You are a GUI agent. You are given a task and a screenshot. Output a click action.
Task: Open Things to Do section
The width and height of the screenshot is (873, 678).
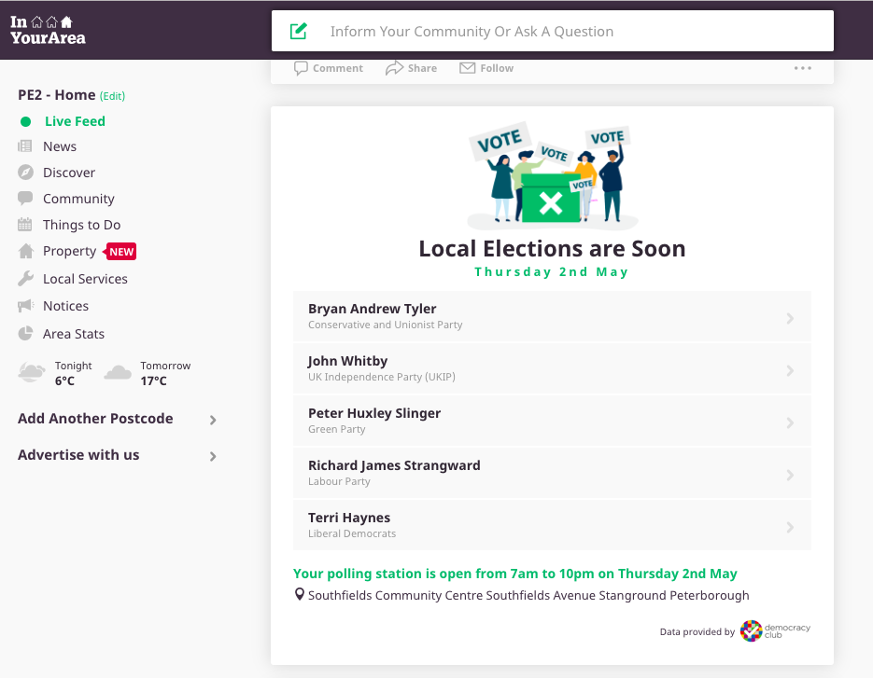click(x=81, y=225)
